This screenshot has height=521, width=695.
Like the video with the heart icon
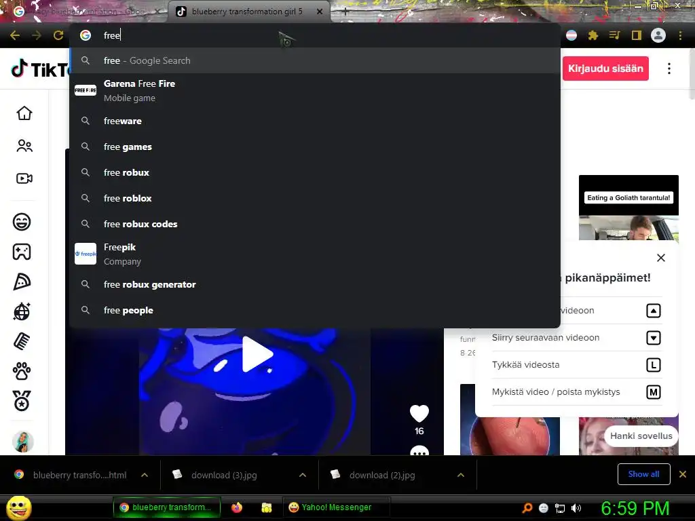pyautogui.click(x=419, y=414)
